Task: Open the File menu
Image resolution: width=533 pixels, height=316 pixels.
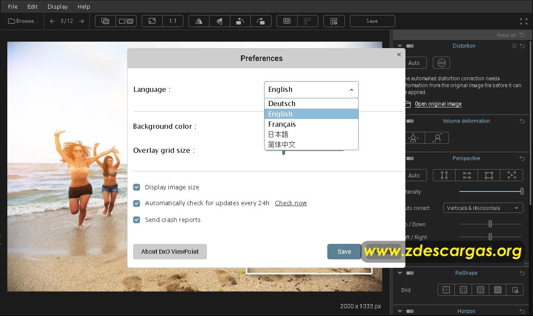Action: pos(13,6)
